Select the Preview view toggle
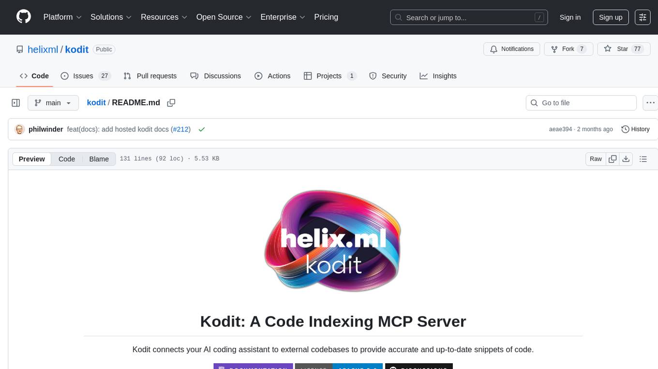Viewport: 658px width, 369px height. point(32,159)
